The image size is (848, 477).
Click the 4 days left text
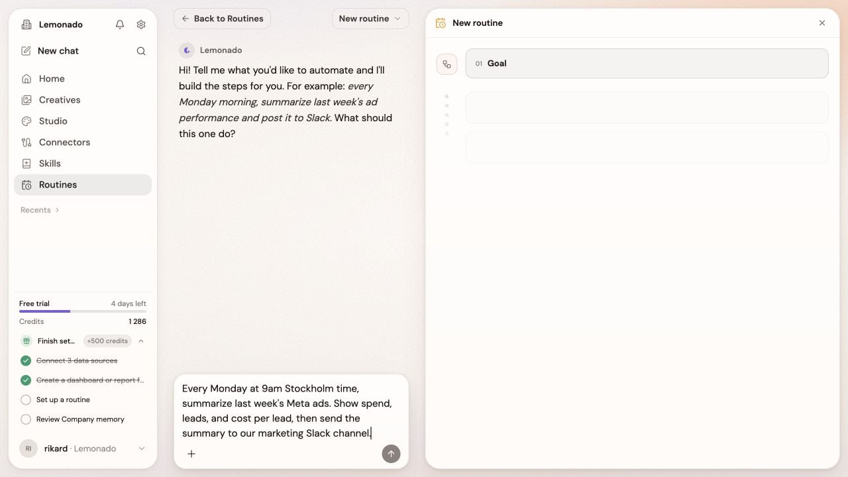pyautogui.click(x=129, y=303)
